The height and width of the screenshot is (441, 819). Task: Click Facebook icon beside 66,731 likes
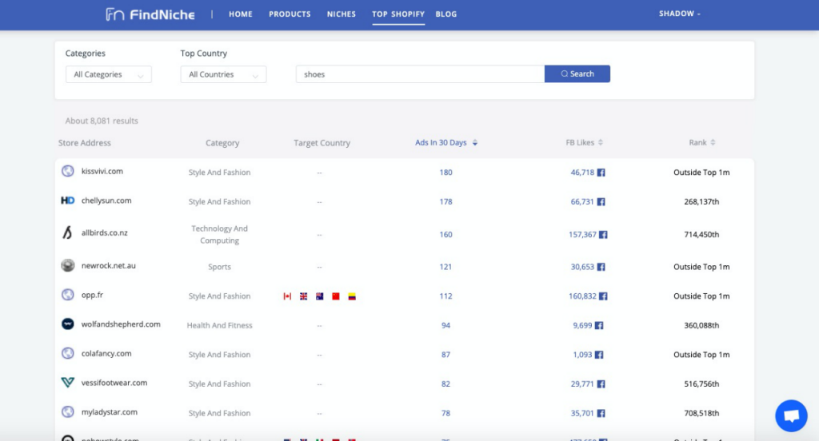[601, 201]
